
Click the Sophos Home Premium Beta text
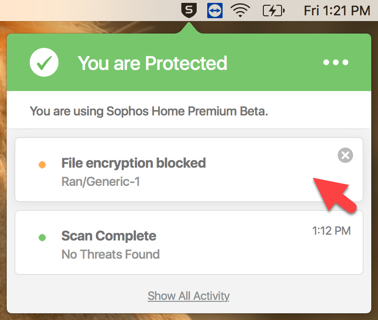pos(149,112)
